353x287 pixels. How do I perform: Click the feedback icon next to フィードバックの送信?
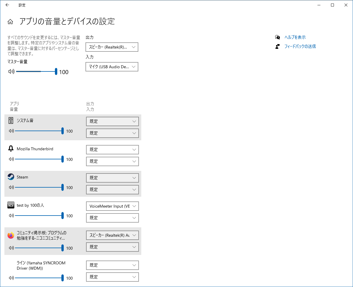point(277,46)
